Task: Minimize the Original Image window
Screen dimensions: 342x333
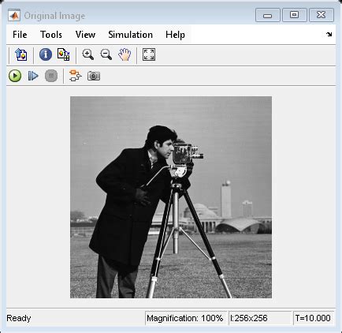Action: [x=267, y=15]
